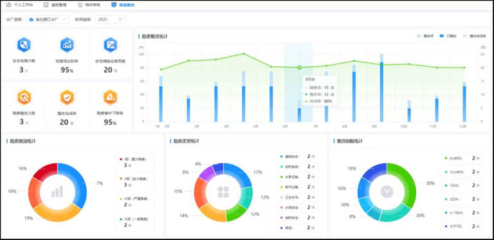Open the 时间选择 year field showing 2021
Screen dimensions: 494x240
(x=110, y=19)
